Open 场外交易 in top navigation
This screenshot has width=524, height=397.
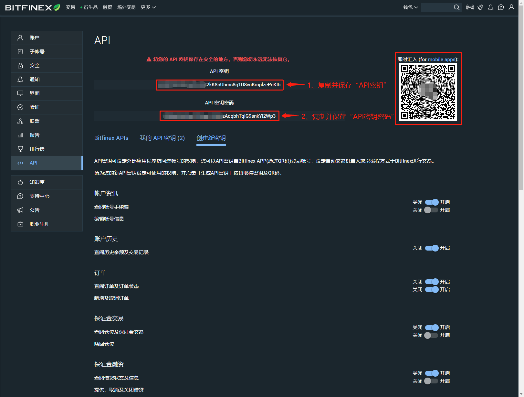point(126,7)
